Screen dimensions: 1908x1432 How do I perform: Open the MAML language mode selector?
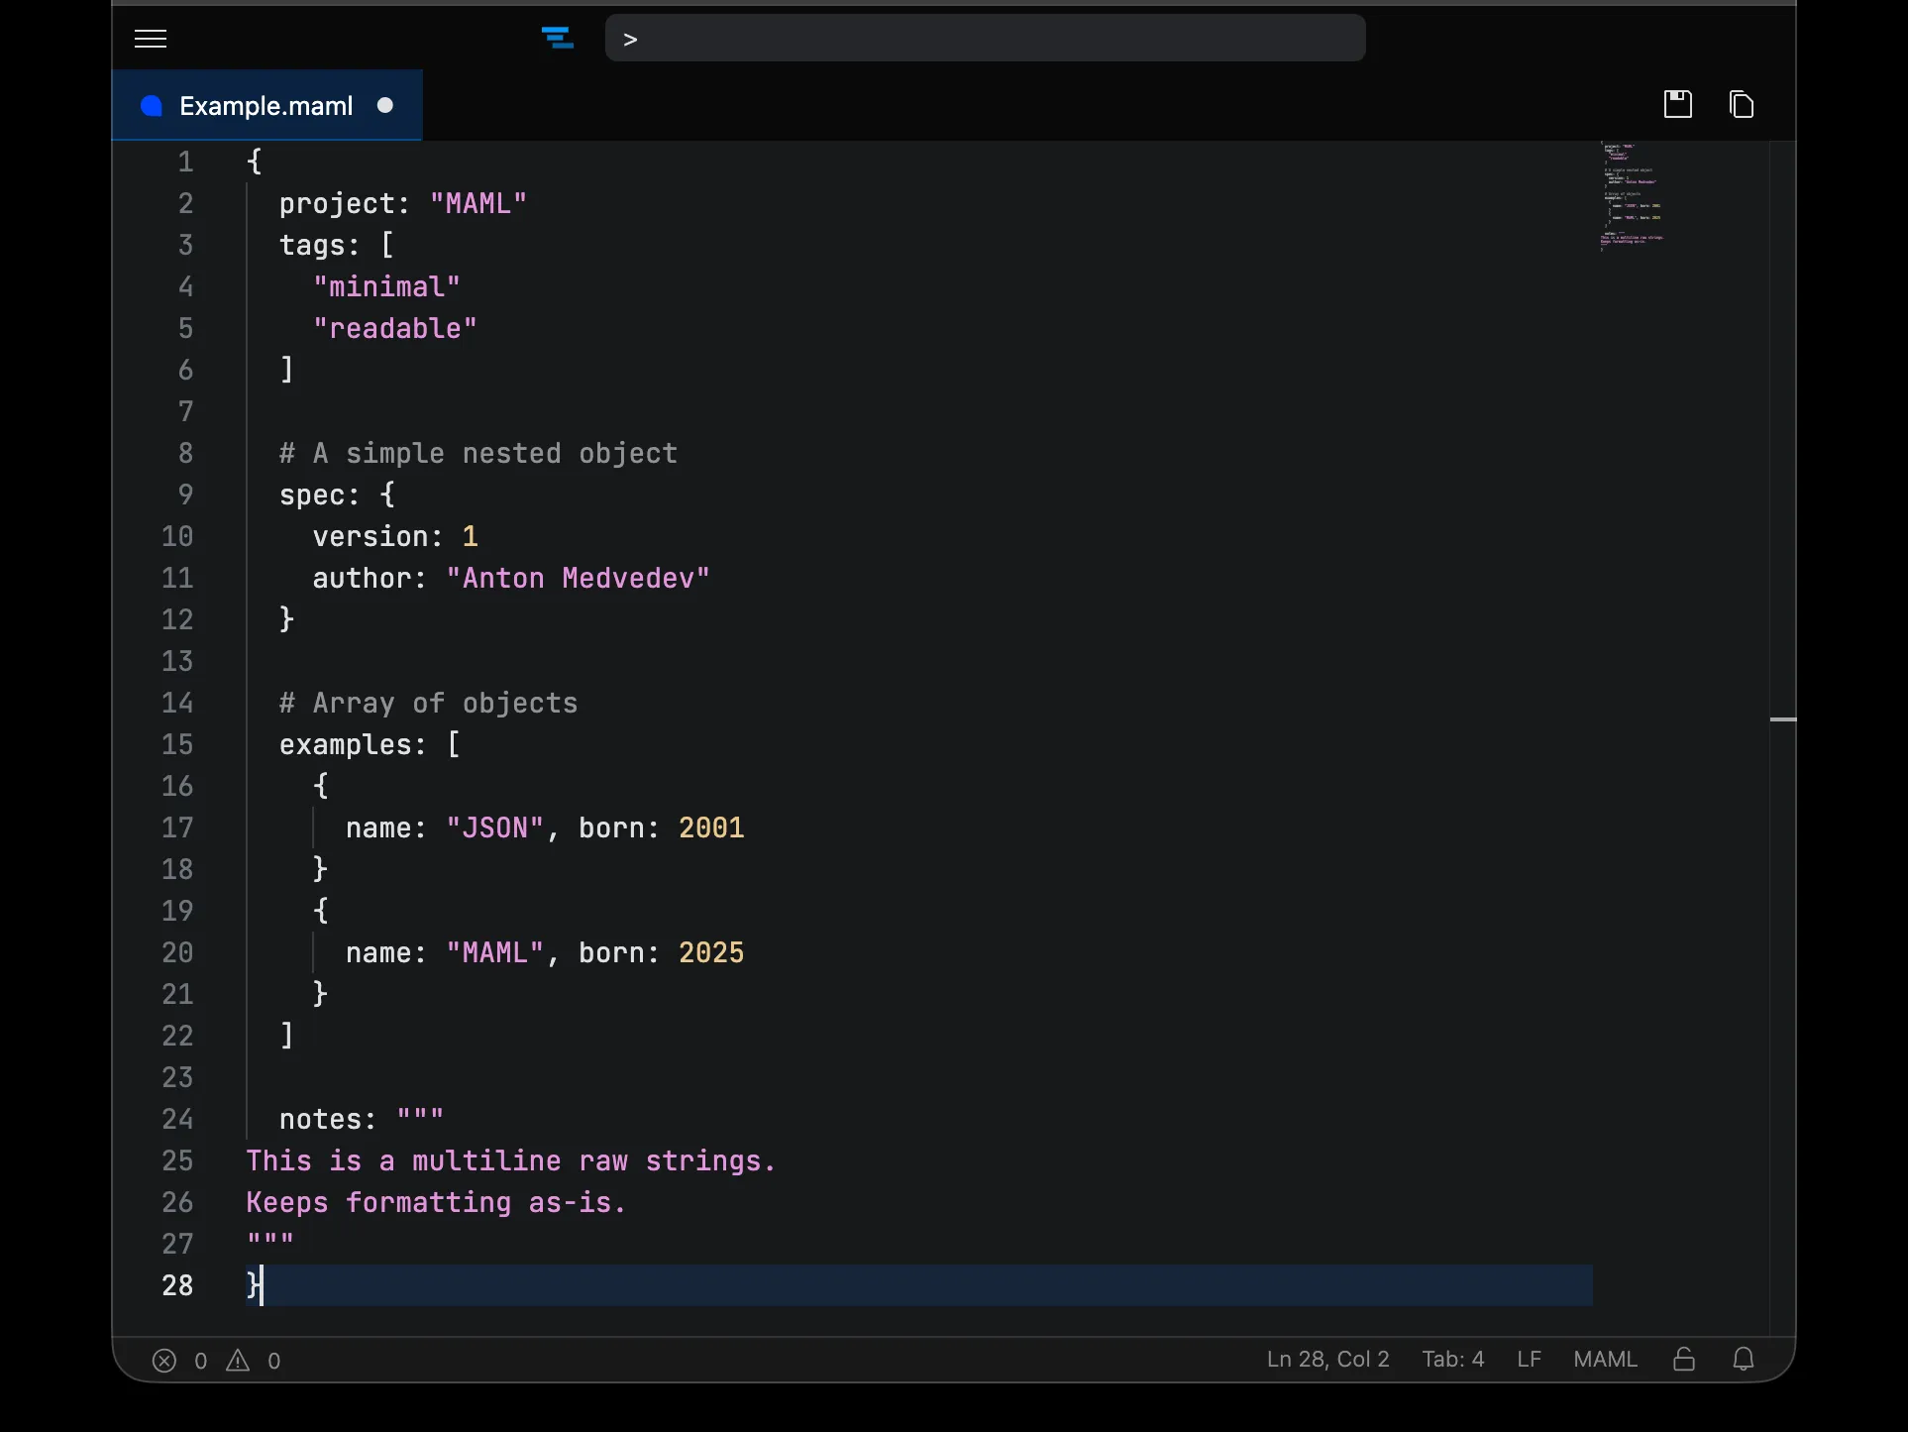1605,1359
